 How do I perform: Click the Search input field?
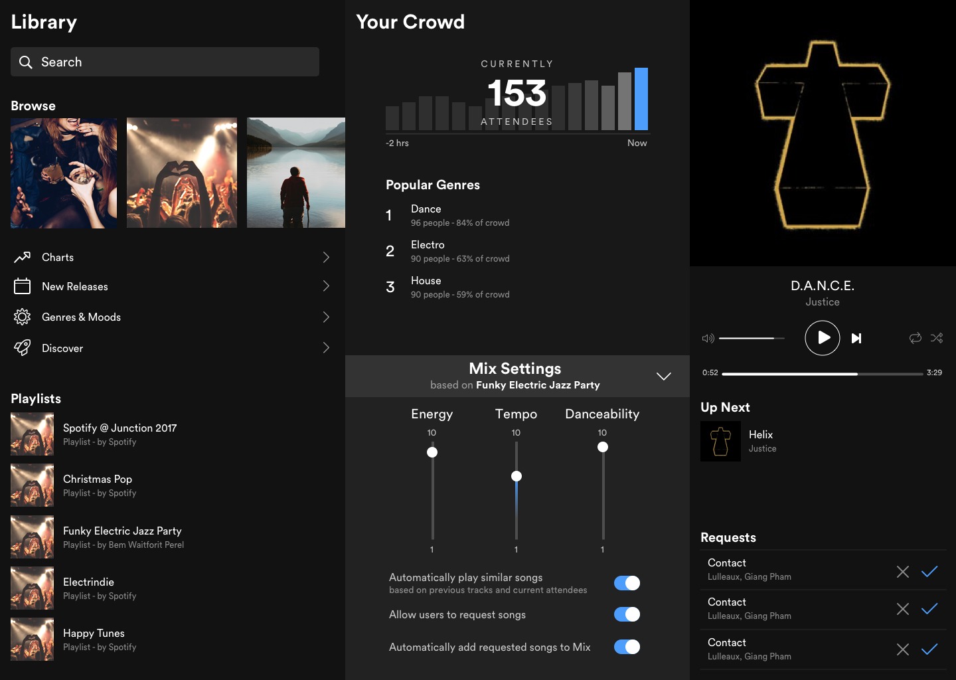coord(165,62)
